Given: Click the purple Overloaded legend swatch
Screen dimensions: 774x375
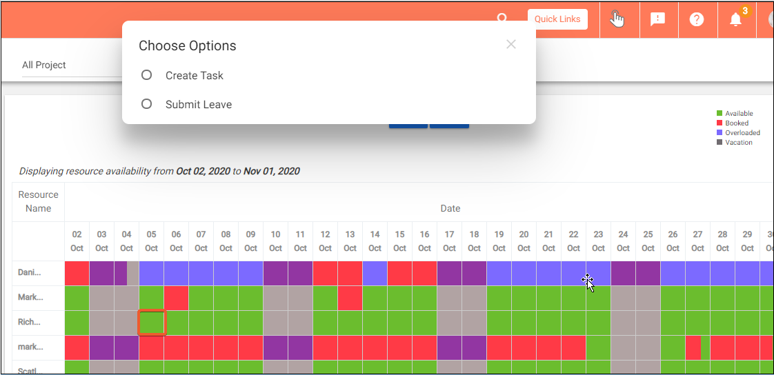Looking at the screenshot, I should coord(720,133).
